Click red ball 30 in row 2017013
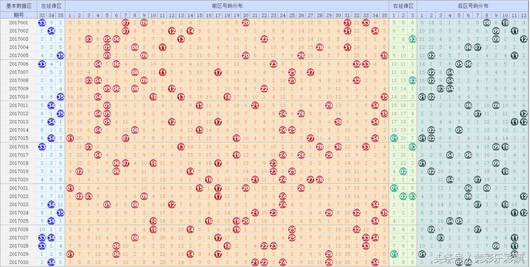Viewport: 530px width, 267px height. [x=338, y=122]
